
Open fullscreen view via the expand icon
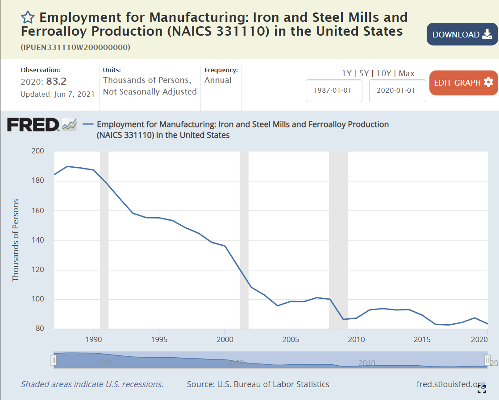(482, 388)
